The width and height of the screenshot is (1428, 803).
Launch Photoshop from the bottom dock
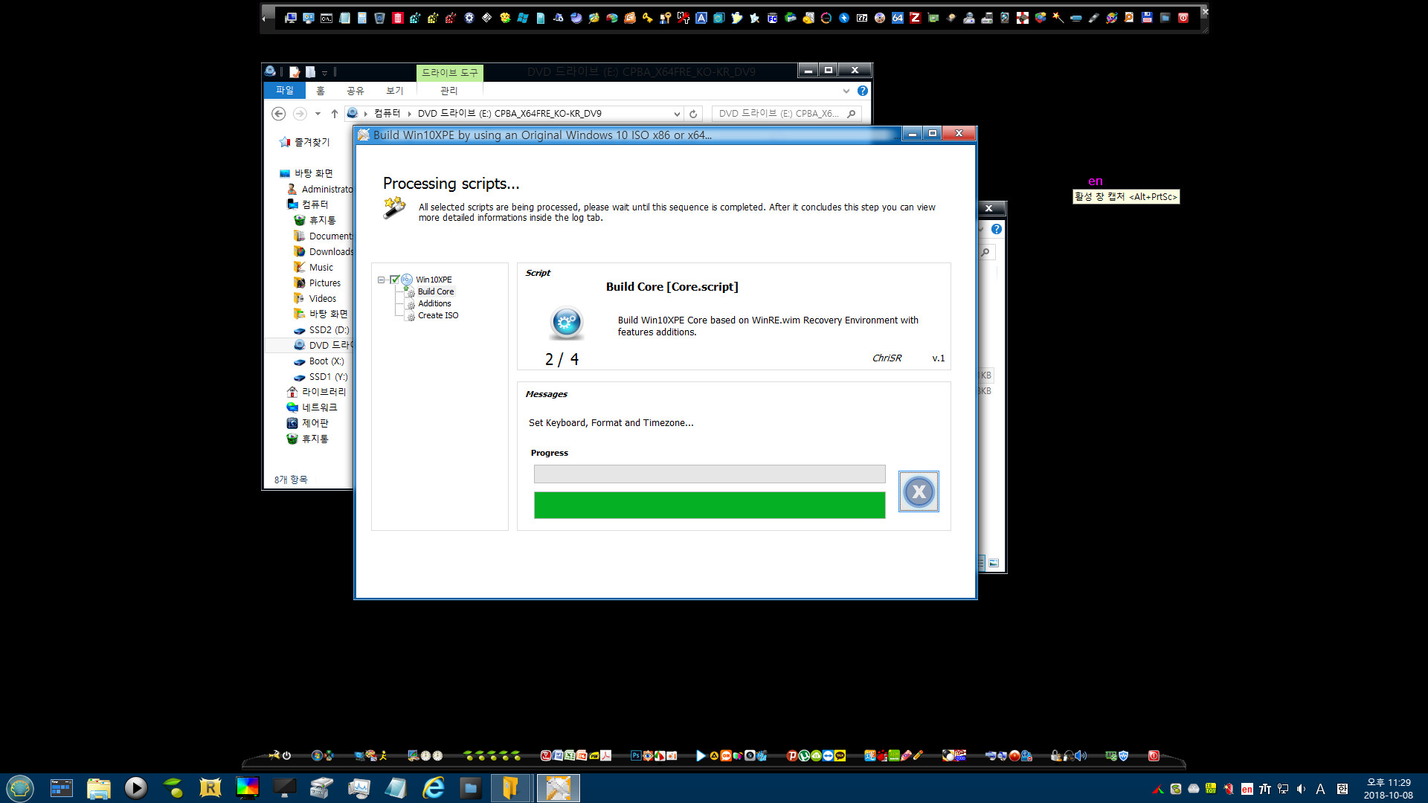(x=636, y=755)
